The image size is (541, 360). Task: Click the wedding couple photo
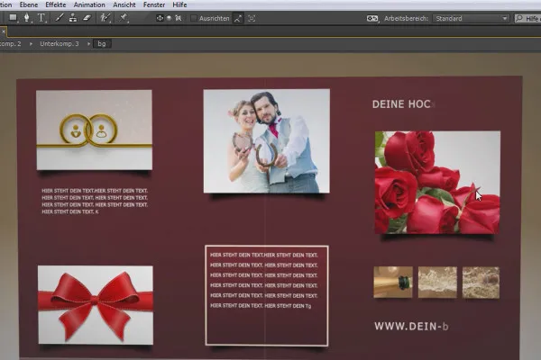pos(266,141)
